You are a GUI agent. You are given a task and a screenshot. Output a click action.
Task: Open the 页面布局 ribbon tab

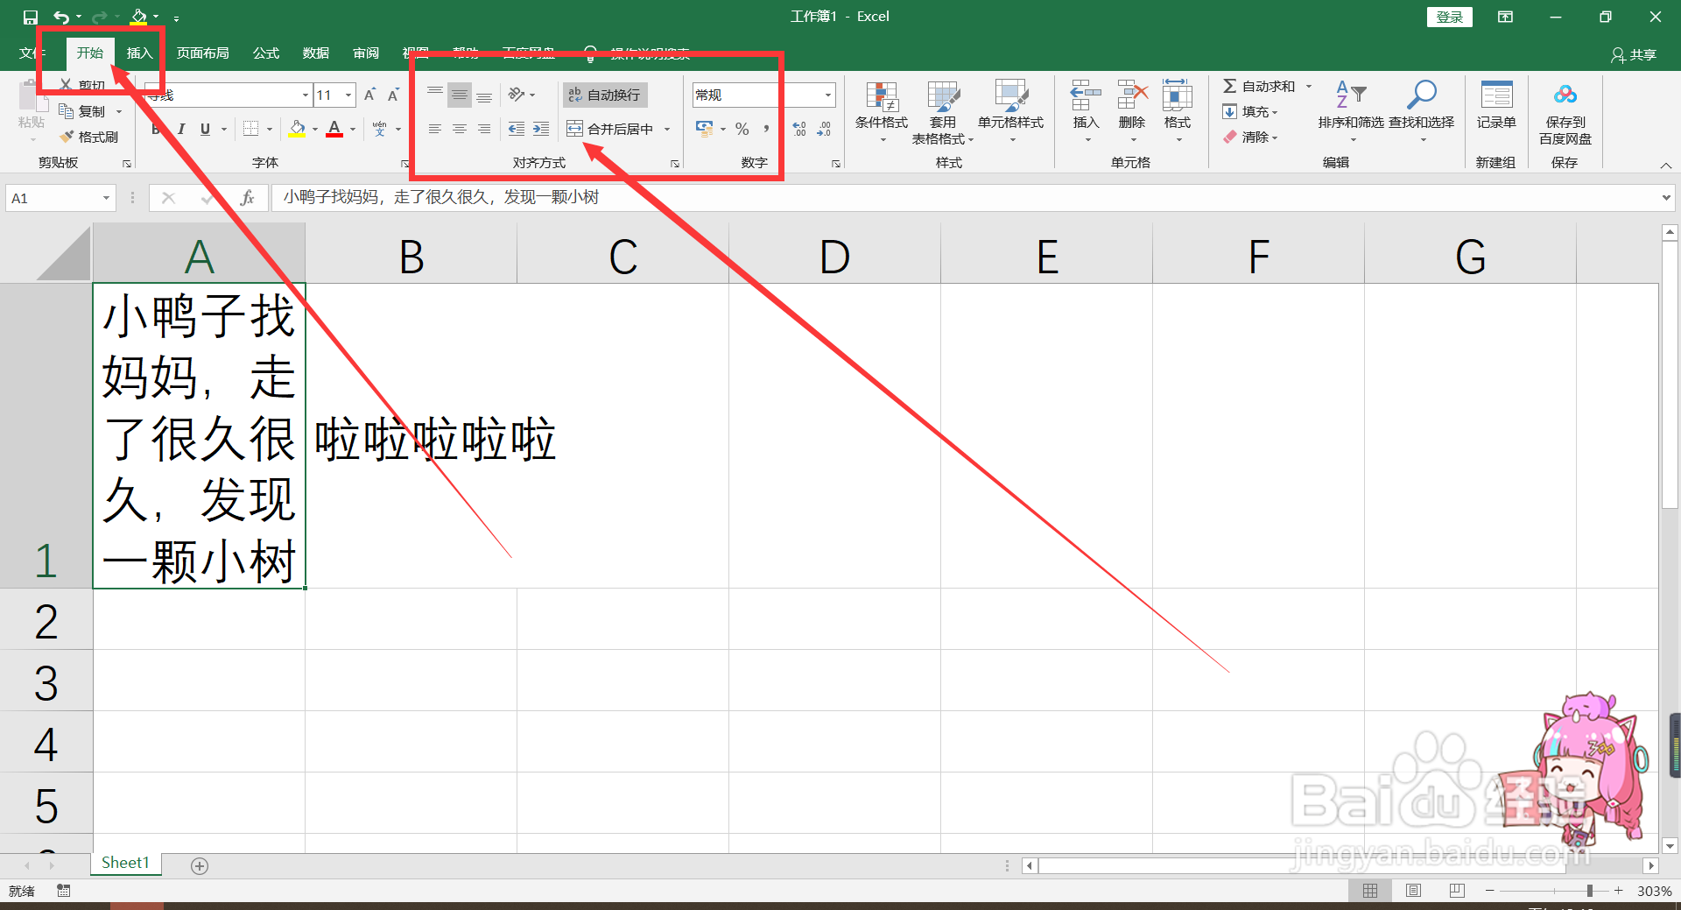pos(202,53)
